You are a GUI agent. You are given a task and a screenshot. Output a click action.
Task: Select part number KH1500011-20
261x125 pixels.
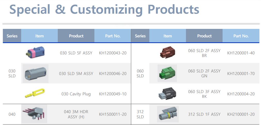click(x=113, y=114)
